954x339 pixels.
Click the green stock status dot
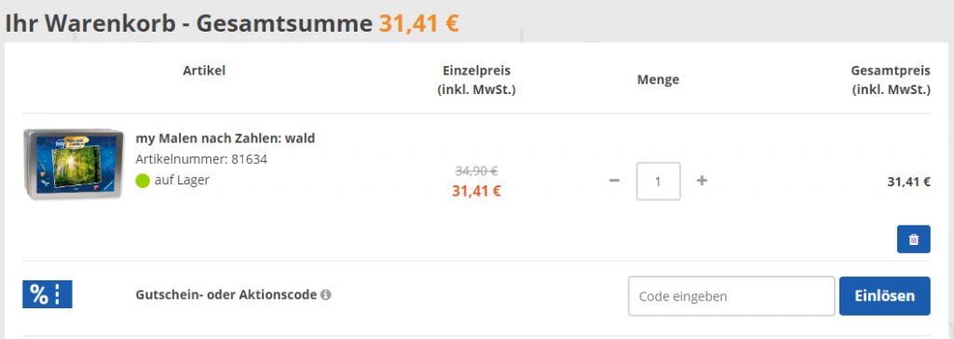tap(143, 181)
